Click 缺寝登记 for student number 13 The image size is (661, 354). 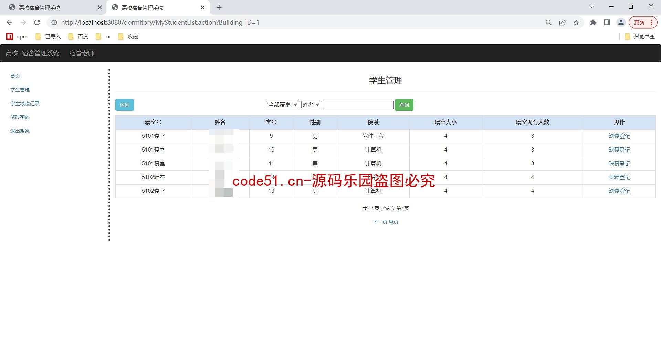(x=619, y=191)
